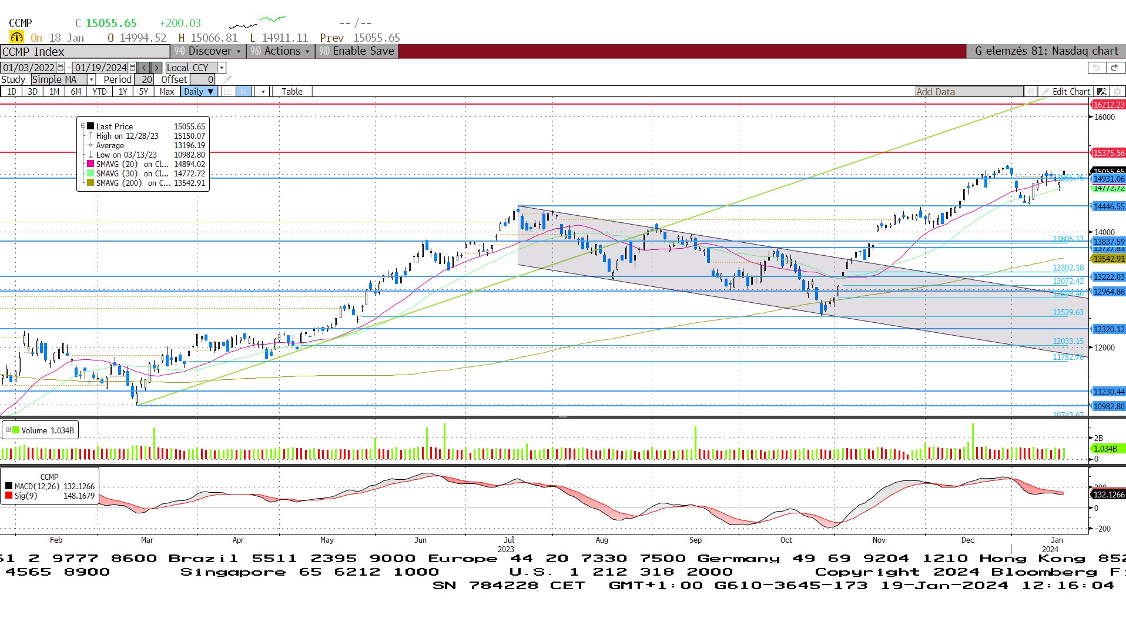Click the High marker icon in legend
Screen dimensions: 1126x618
coord(91,136)
